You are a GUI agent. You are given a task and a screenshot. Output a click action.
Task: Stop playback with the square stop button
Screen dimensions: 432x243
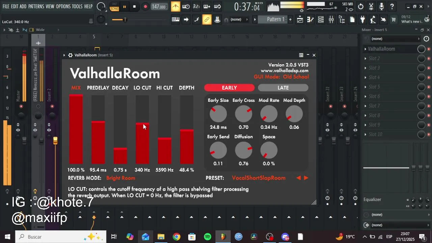(x=134, y=6)
